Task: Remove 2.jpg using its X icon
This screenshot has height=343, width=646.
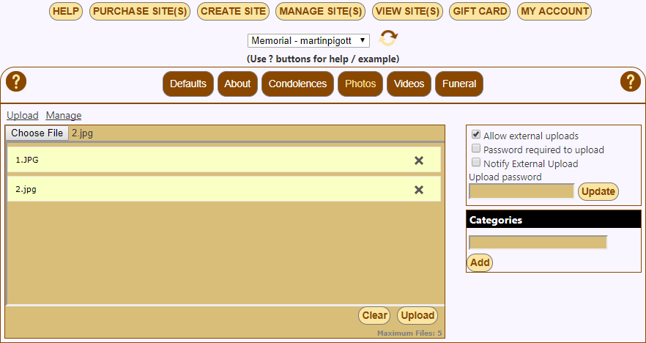Action: 419,190
